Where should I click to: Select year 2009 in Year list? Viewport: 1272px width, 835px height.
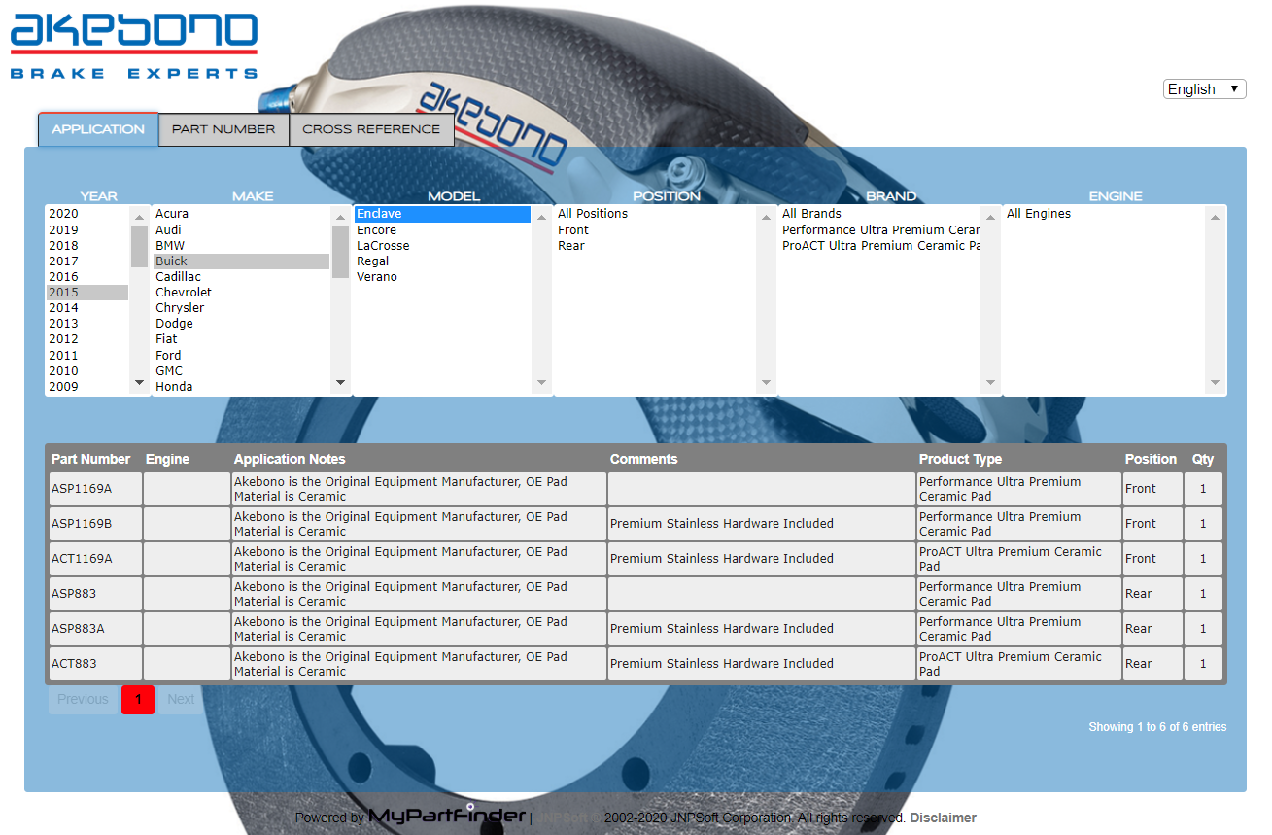pyautogui.click(x=87, y=387)
